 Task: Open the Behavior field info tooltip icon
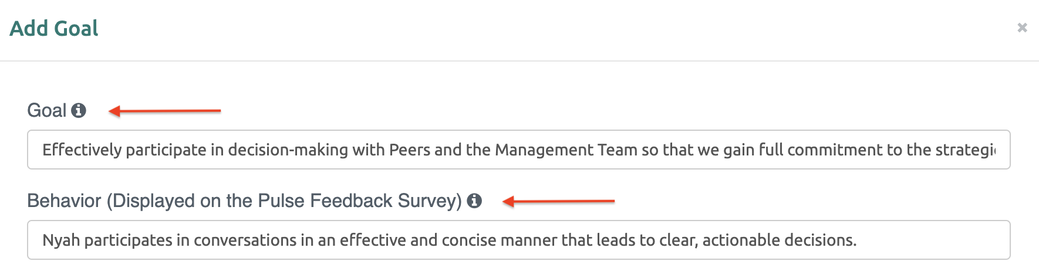point(474,201)
